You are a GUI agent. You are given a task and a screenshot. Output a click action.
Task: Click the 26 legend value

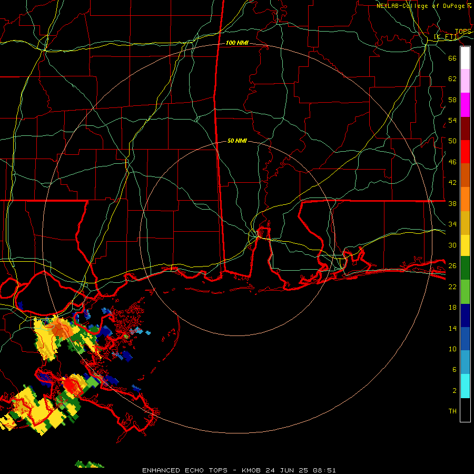tap(452, 266)
